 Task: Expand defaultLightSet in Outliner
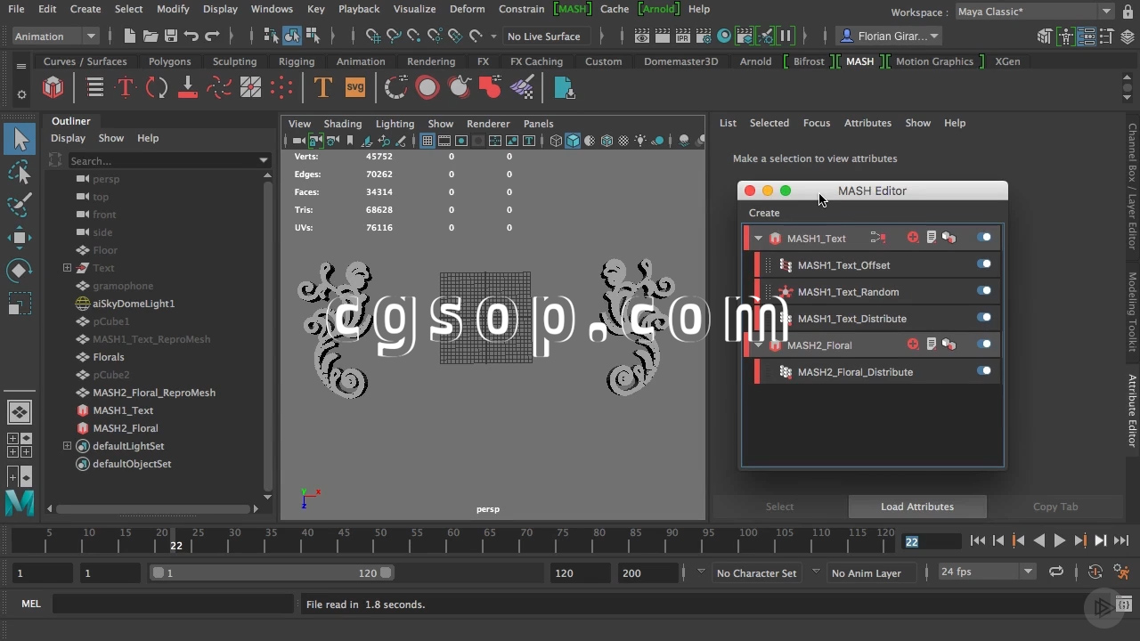[67, 446]
